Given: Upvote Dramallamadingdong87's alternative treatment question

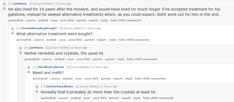Looking at the screenshot, I should coord(13,29).
